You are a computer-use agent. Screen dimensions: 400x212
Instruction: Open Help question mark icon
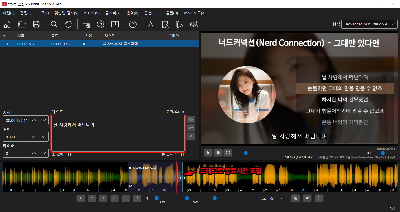coord(133,24)
